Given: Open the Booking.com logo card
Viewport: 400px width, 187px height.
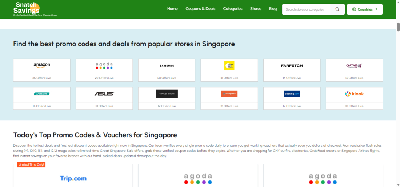Looking at the screenshot, I should pyautogui.click(x=292, y=94).
